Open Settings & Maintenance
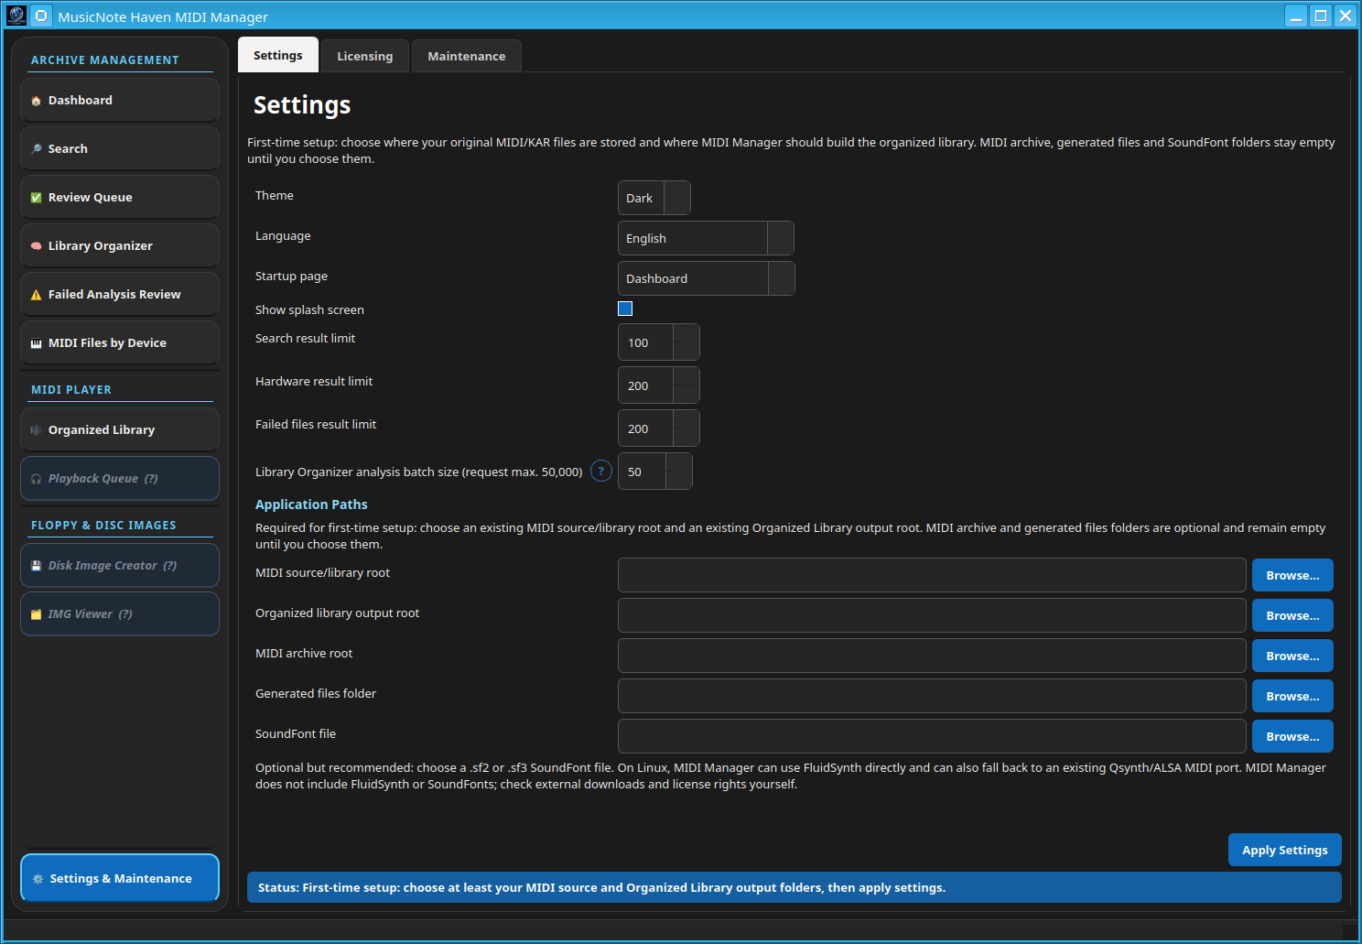 [x=120, y=878]
